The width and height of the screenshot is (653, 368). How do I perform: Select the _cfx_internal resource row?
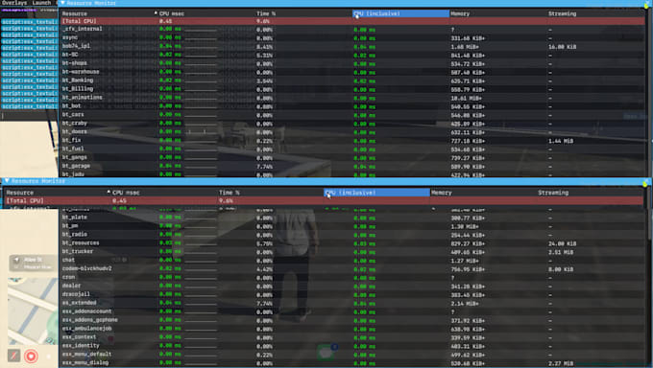point(351,29)
